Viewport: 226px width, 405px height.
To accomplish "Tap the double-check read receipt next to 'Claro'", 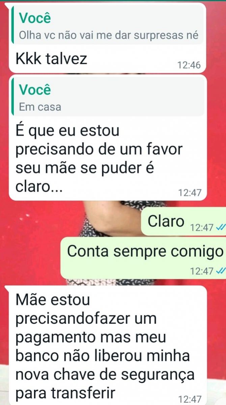I will pyautogui.click(x=220, y=228).
